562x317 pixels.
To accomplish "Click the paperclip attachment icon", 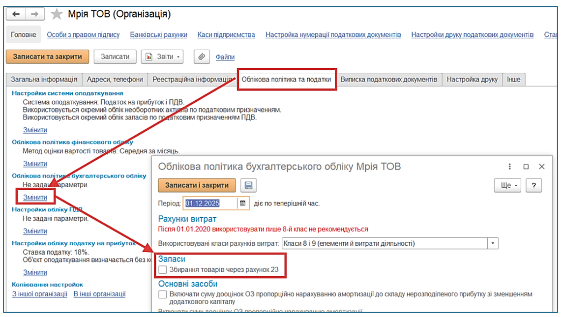I will [202, 57].
